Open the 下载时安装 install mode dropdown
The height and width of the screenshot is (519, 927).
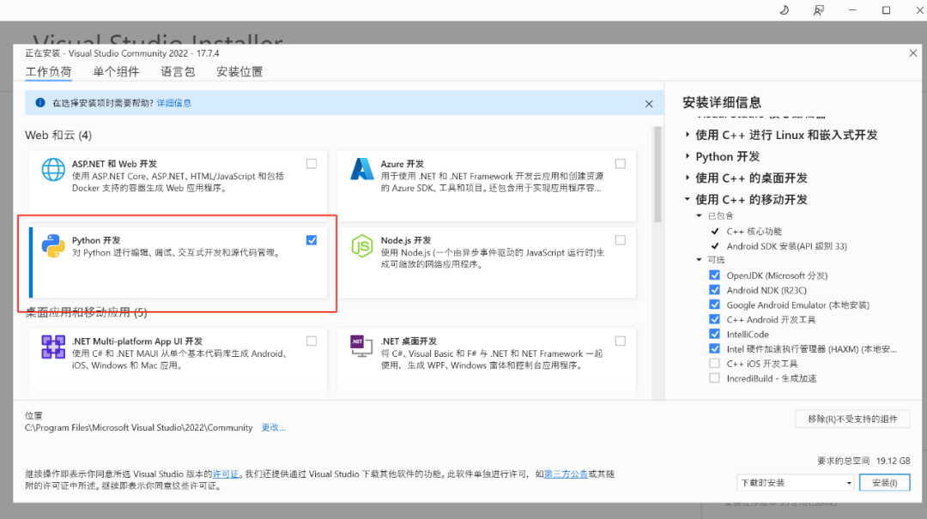[x=795, y=482]
